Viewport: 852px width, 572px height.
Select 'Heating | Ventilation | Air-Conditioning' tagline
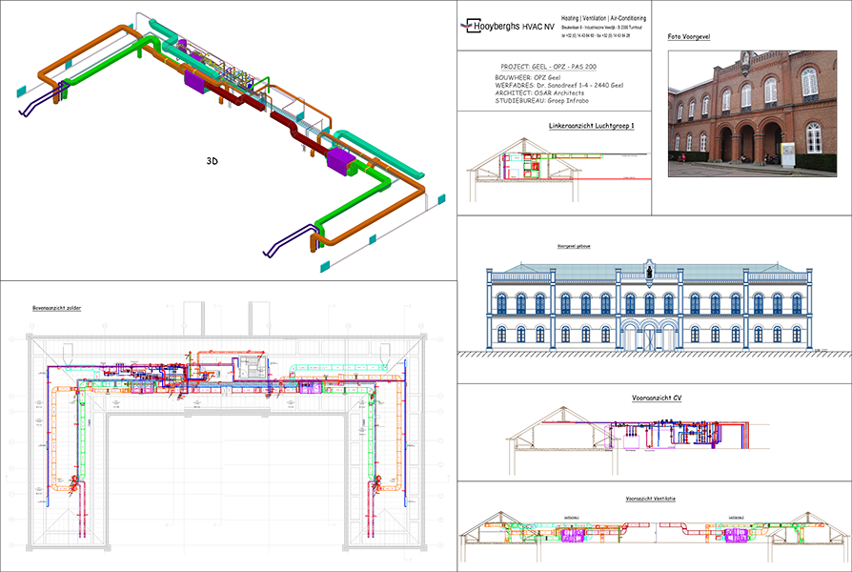pos(603,18)
